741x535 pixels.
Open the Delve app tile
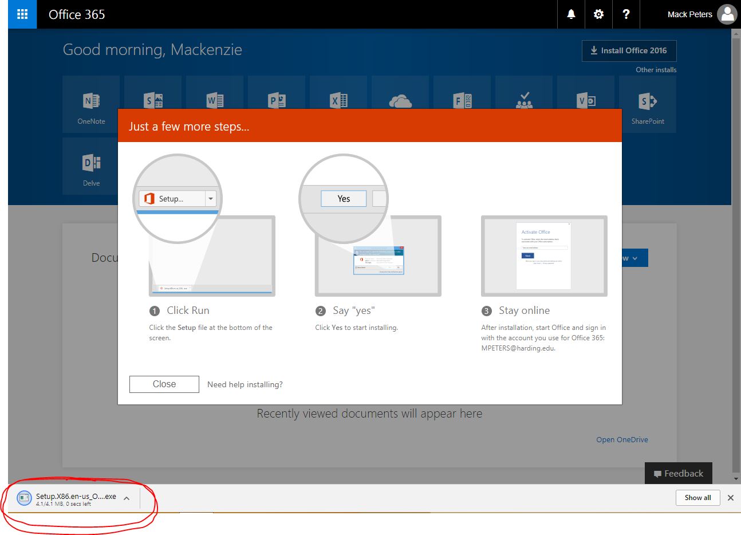point(91,166)
